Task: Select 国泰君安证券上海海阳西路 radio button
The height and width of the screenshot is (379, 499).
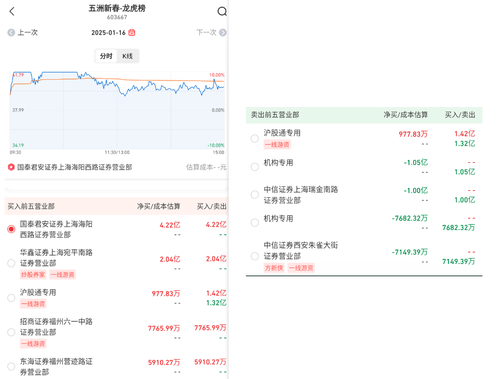Action: [x=11, y=229]
